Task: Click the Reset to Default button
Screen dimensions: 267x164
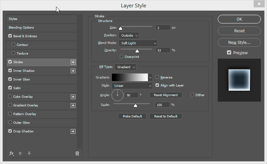Action: tap(166, 116)
